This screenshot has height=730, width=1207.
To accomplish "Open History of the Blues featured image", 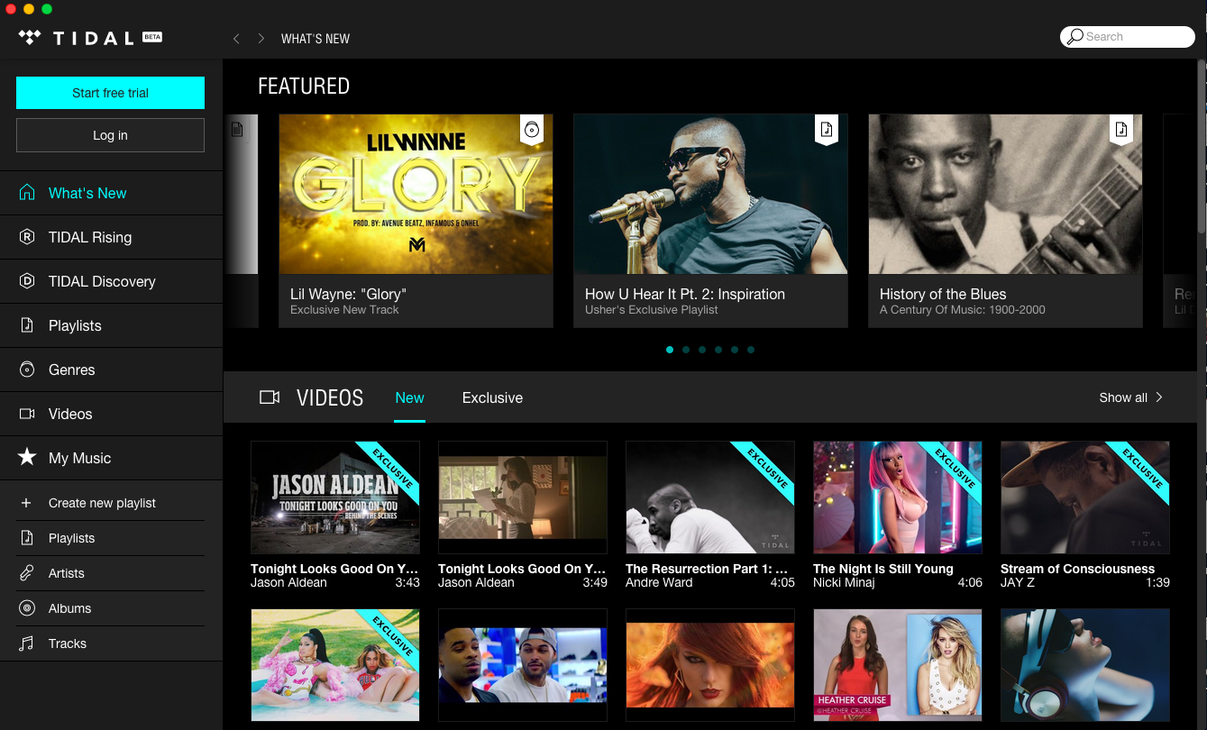I will [x=1005, y=194].
